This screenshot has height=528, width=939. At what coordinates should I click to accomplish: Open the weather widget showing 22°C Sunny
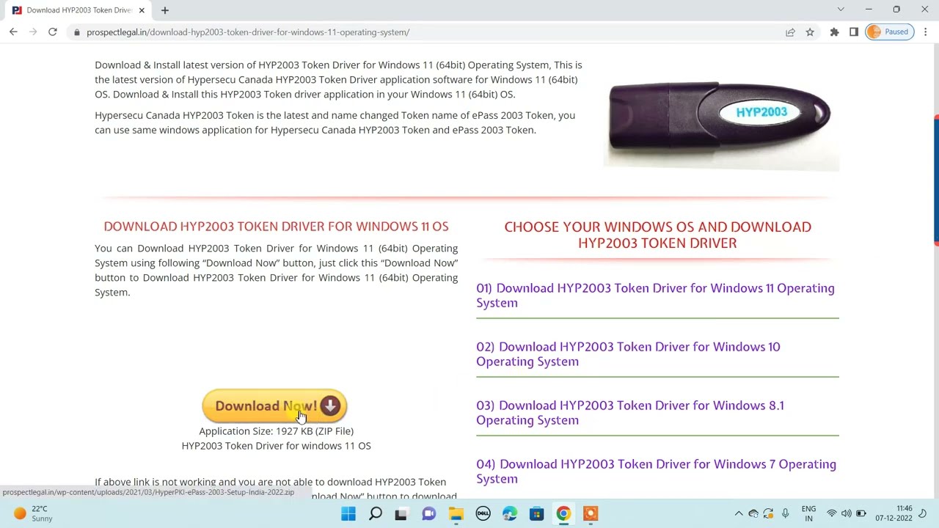33,513
